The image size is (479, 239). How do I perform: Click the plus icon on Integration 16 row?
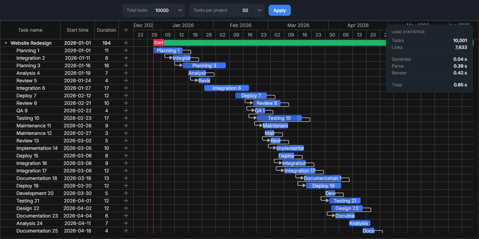(x=126, y=163)
